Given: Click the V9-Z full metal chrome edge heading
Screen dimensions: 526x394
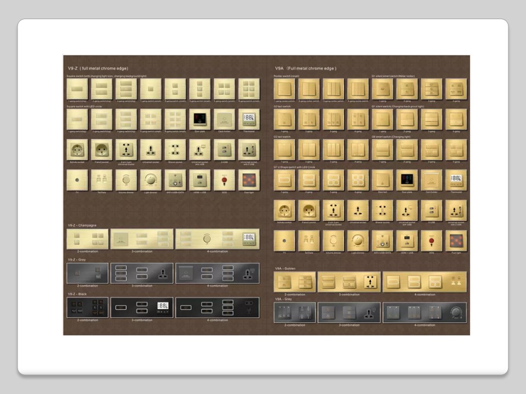Looking at the screenshot, I should tap(98, 68).
